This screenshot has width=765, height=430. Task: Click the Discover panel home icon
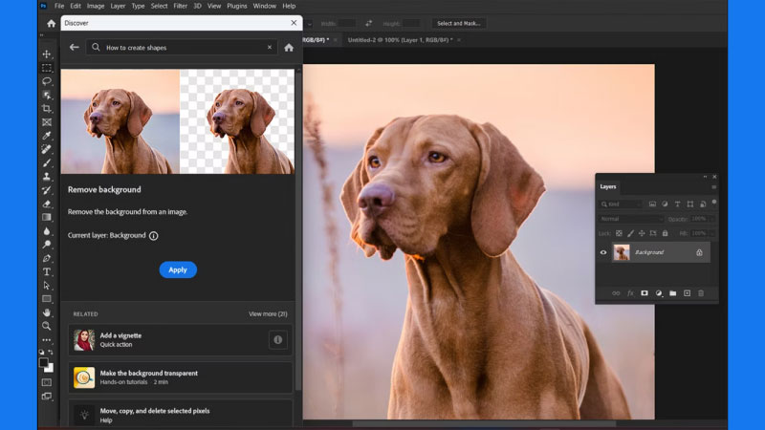tap(289, 47)
